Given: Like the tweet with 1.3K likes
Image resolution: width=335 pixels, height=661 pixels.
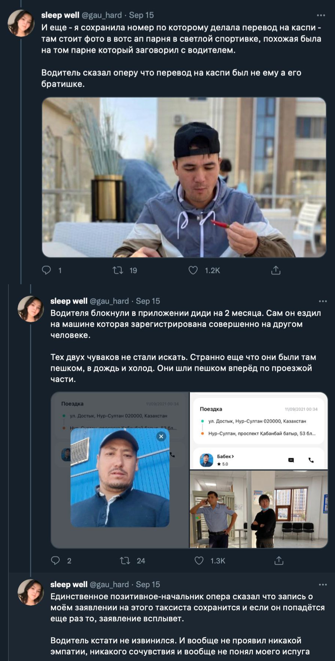Looking at the screenshot, I should [199, 560].
